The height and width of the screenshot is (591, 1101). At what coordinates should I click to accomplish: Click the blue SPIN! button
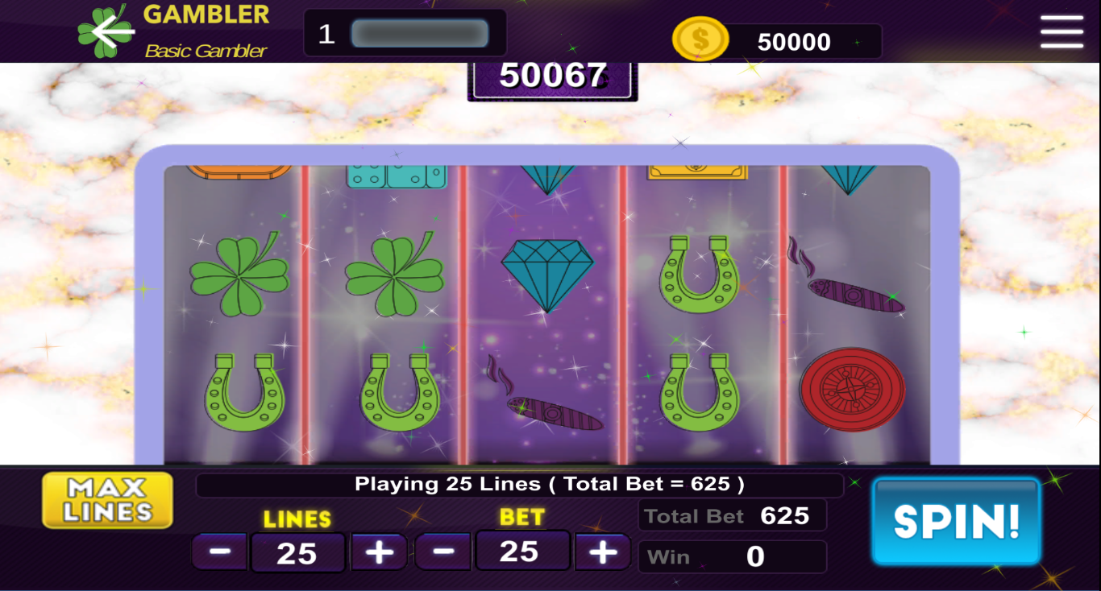(957, 521)
